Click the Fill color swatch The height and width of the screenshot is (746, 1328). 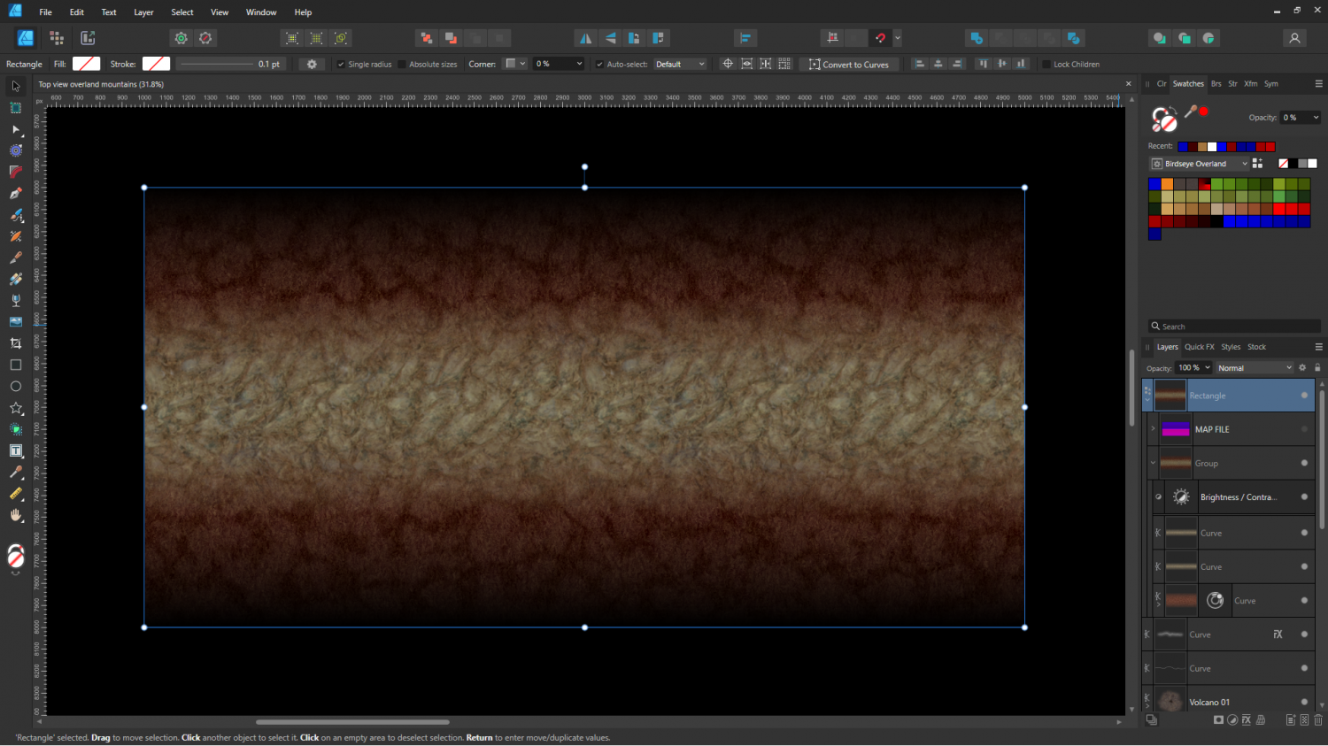[86, 64]
